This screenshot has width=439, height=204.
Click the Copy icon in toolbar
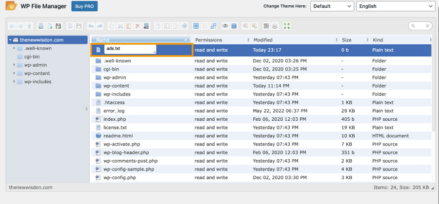pos(111,26)
